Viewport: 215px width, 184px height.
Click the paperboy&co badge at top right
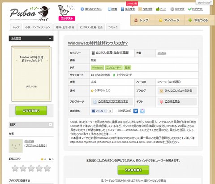click(x=204, y=2)
